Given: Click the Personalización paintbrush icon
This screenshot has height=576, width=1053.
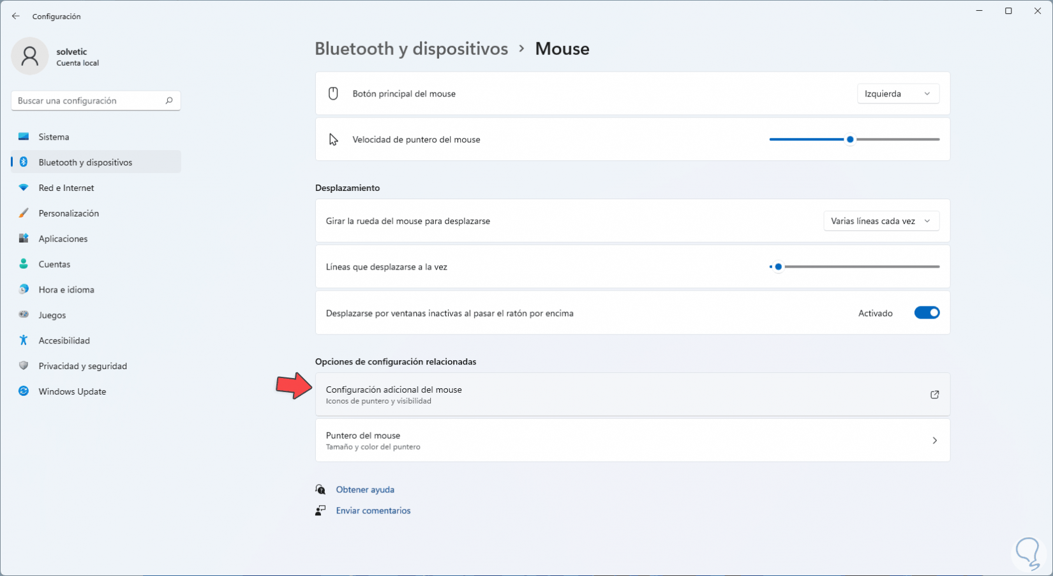Looking at the screenshot, I should pyautogui.click(x=24, y=213).
